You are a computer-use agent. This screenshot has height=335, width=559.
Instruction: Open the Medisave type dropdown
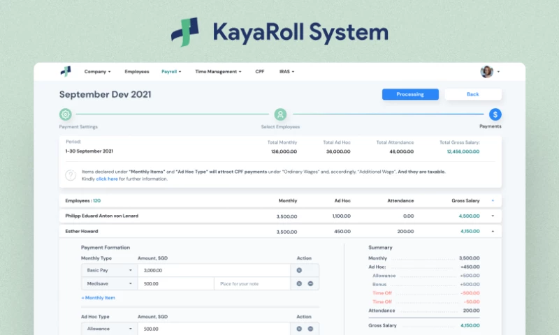110,284
